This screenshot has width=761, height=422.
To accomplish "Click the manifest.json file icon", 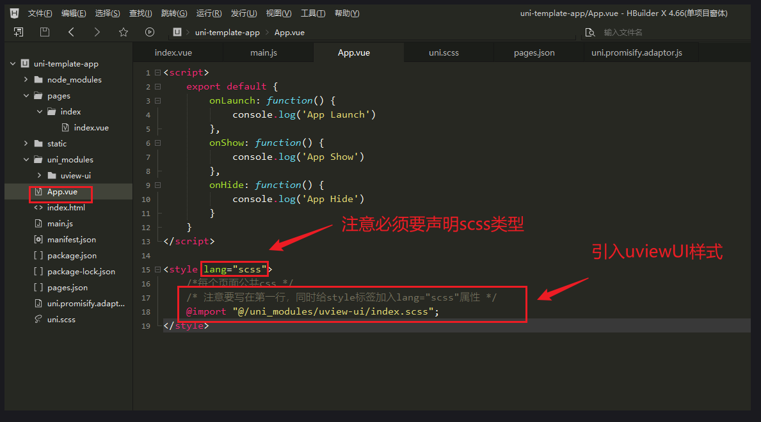I will (x=38, y=239).
